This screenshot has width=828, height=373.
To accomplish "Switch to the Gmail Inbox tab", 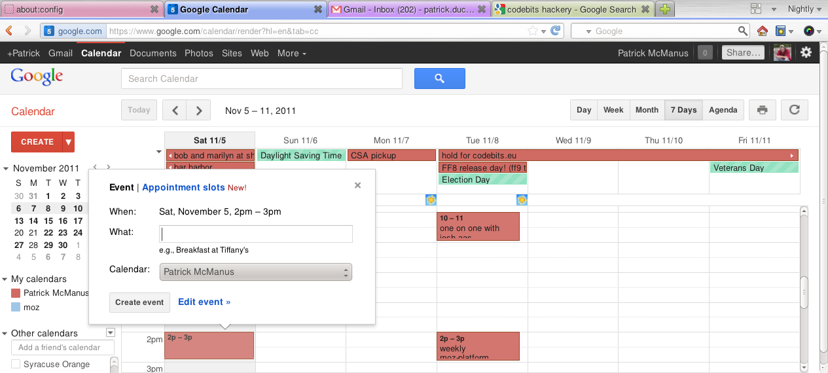I will point(409,9).
